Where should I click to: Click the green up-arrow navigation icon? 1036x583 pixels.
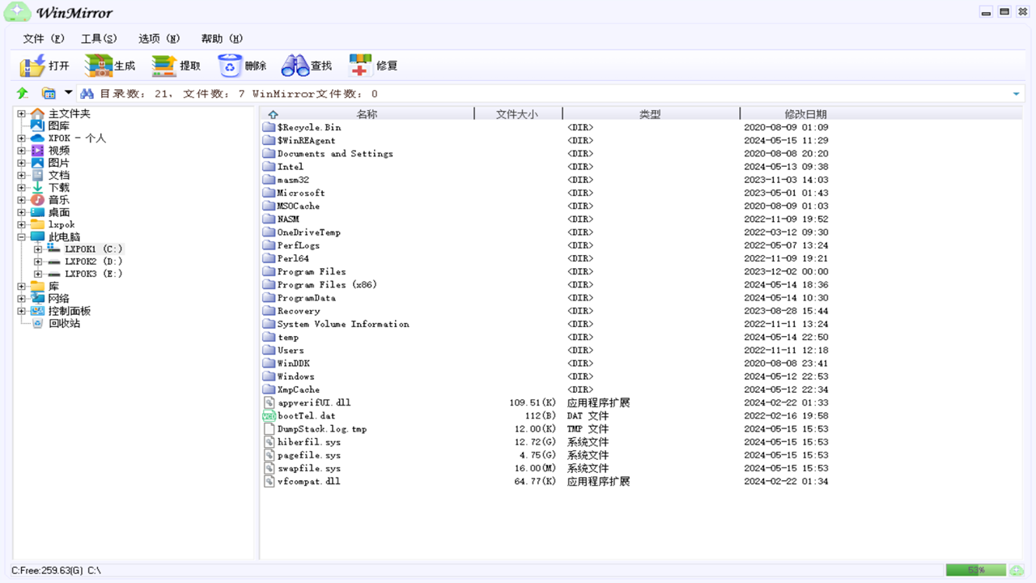click(x=21, y=93)
